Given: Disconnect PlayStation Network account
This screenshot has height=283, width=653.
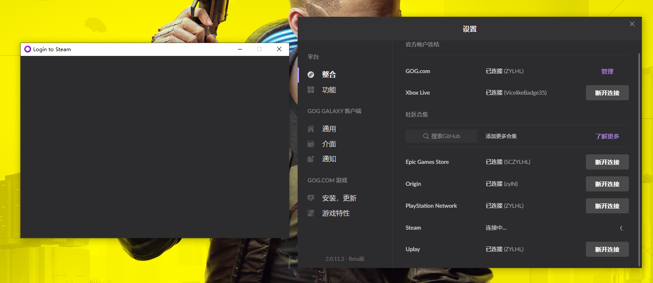Looking at the screenshot, I should (x=607, y=206).
